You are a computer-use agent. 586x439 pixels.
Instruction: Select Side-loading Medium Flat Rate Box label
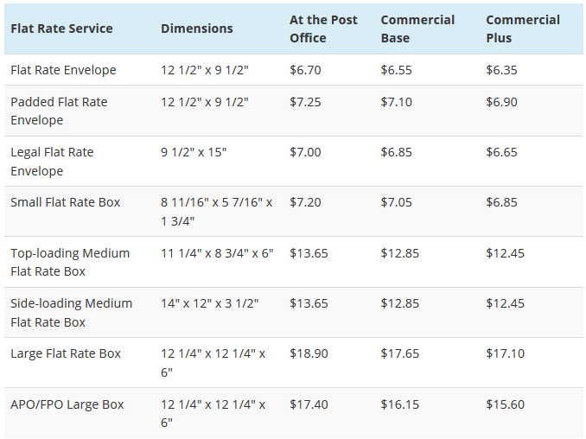[x=72, y=313]
